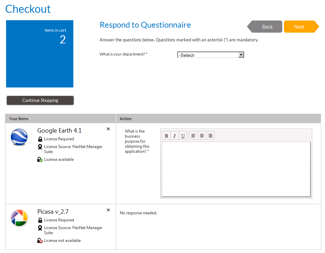Viewport: 325px width, 253px height.
Task: Remove Picasa v_2.7 from the cart
Action: tap(108, 210)
